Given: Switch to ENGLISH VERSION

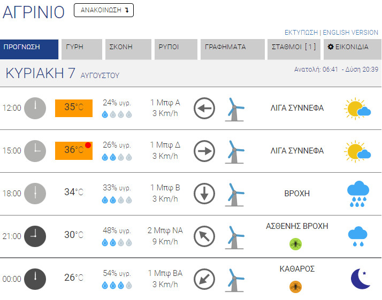Looking at the screenshot, I should point(350,32).
